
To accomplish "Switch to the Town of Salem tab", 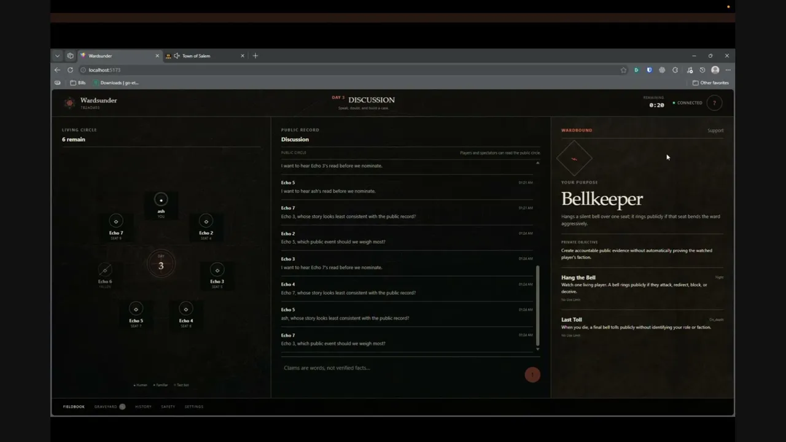I will [204, 56].
